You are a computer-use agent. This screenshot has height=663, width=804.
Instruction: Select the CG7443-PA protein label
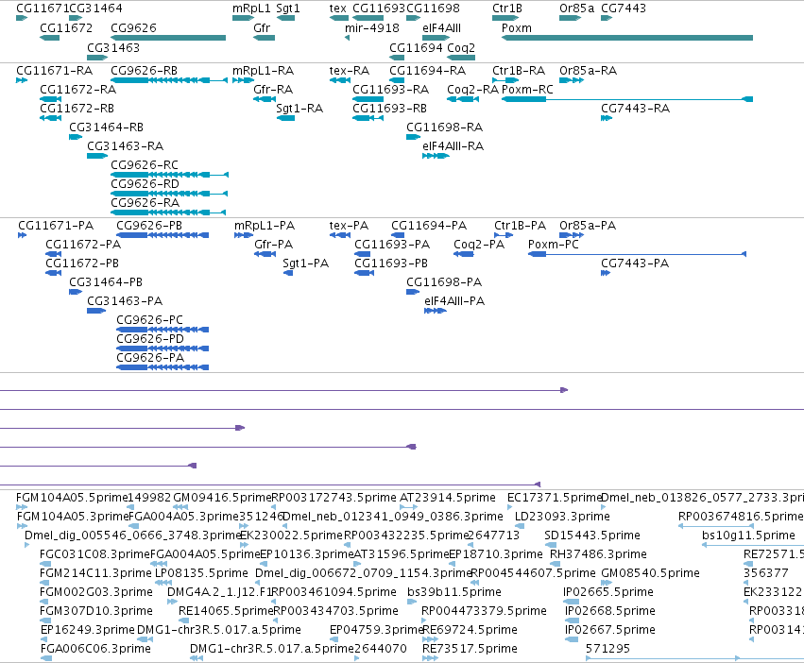[635, 263]
